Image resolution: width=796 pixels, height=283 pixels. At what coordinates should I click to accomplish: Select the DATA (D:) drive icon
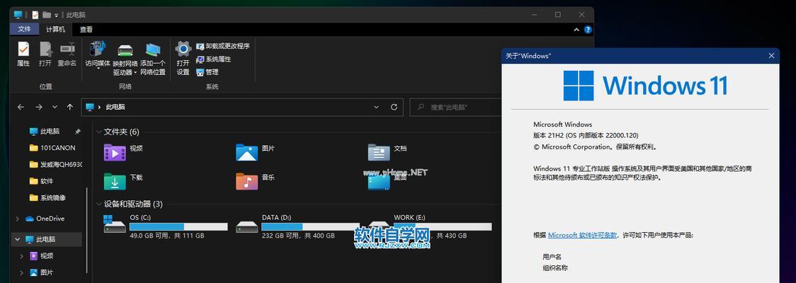click(x=246, y=226)
